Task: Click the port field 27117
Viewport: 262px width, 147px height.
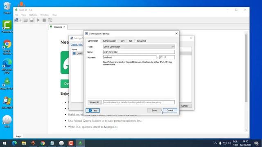Action: [x=167, y=57]
